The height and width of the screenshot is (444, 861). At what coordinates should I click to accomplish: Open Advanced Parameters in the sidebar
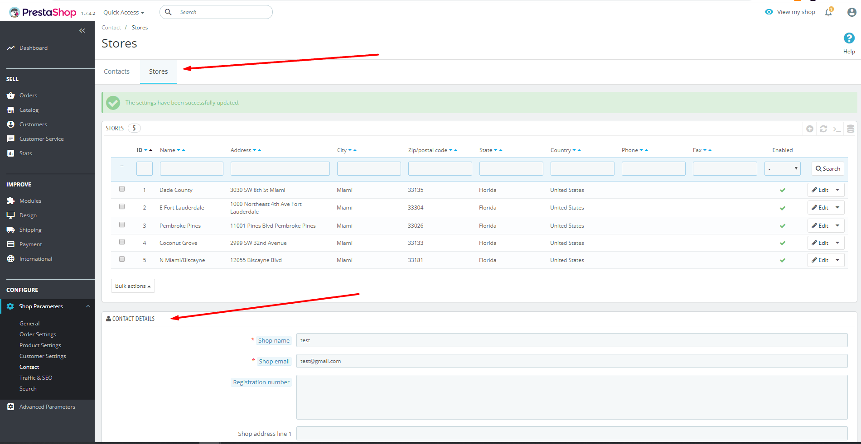47,407
